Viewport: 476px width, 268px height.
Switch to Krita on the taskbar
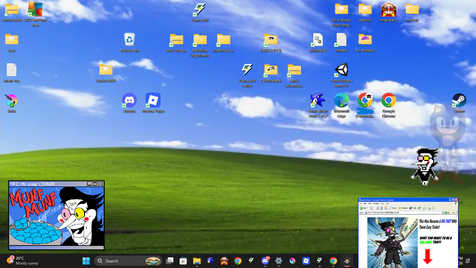(x=292, y=261)
